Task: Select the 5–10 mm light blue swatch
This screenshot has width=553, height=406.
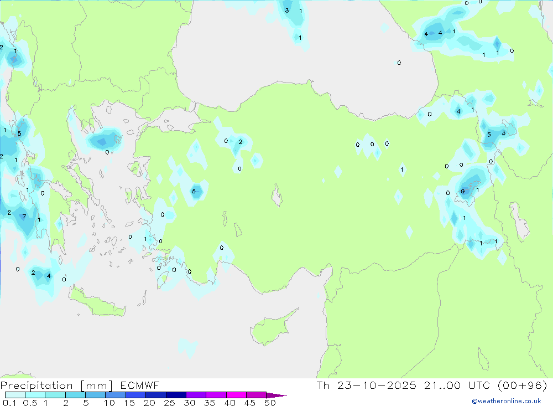Action: 95,395
